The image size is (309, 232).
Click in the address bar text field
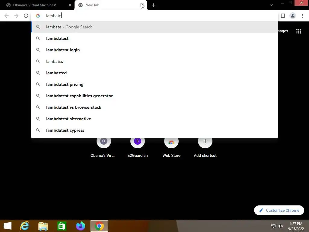tap(154, 16)
